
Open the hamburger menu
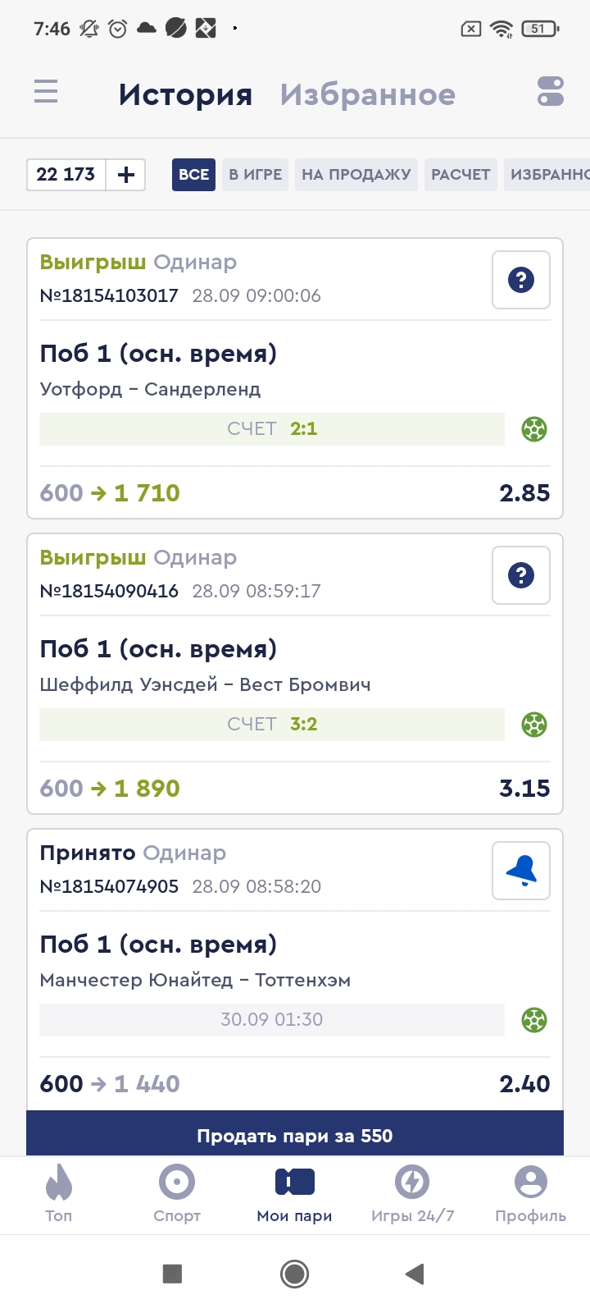pos(46,91)
